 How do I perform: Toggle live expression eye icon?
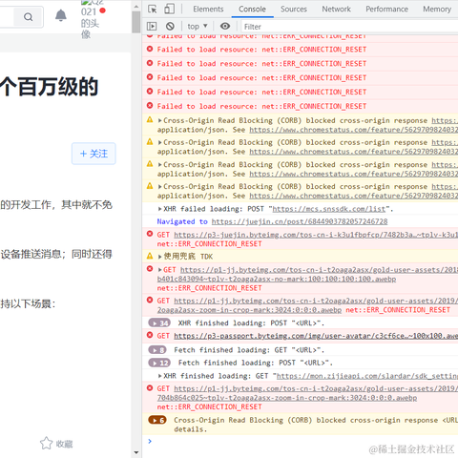click(225, 26)
